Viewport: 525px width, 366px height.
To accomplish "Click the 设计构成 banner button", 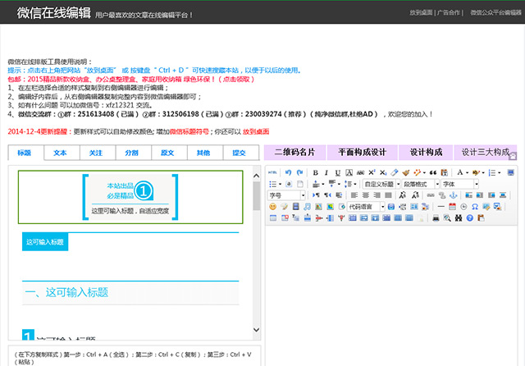I will point(426,153).
